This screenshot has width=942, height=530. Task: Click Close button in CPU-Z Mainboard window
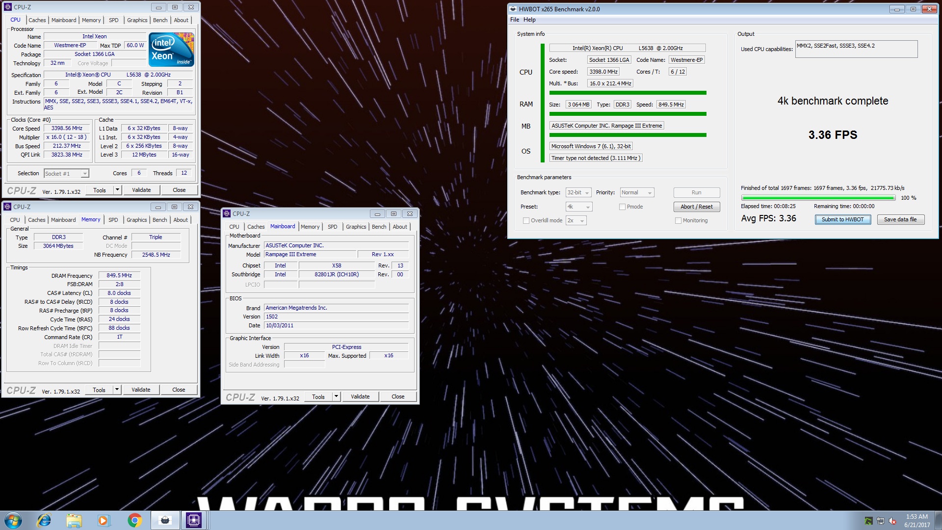coord(398,397)
